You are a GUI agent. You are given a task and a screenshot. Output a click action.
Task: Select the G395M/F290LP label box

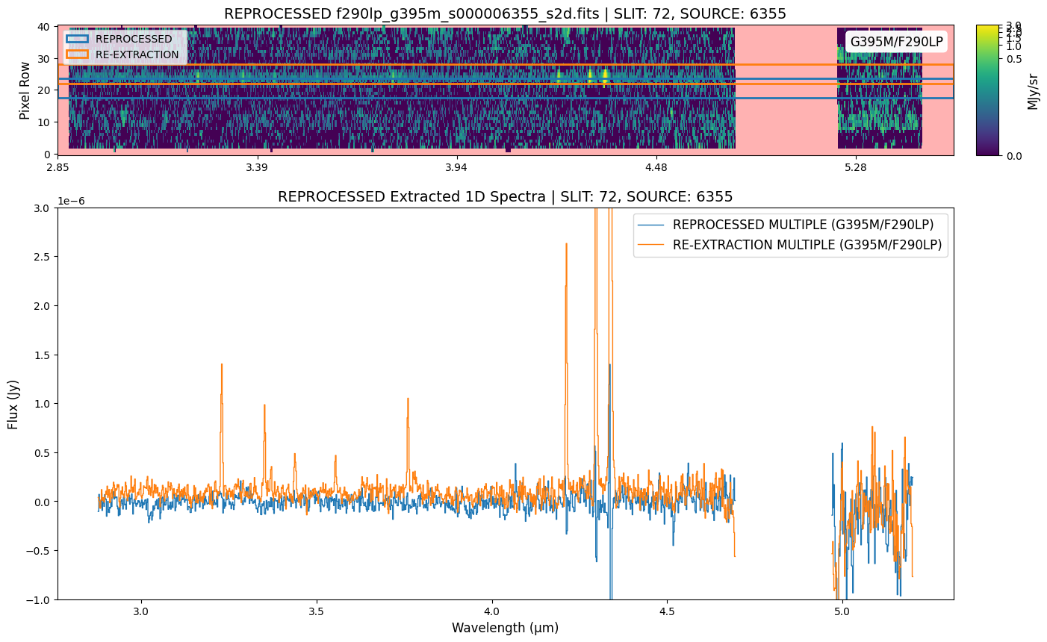click(x=896, y=42)
